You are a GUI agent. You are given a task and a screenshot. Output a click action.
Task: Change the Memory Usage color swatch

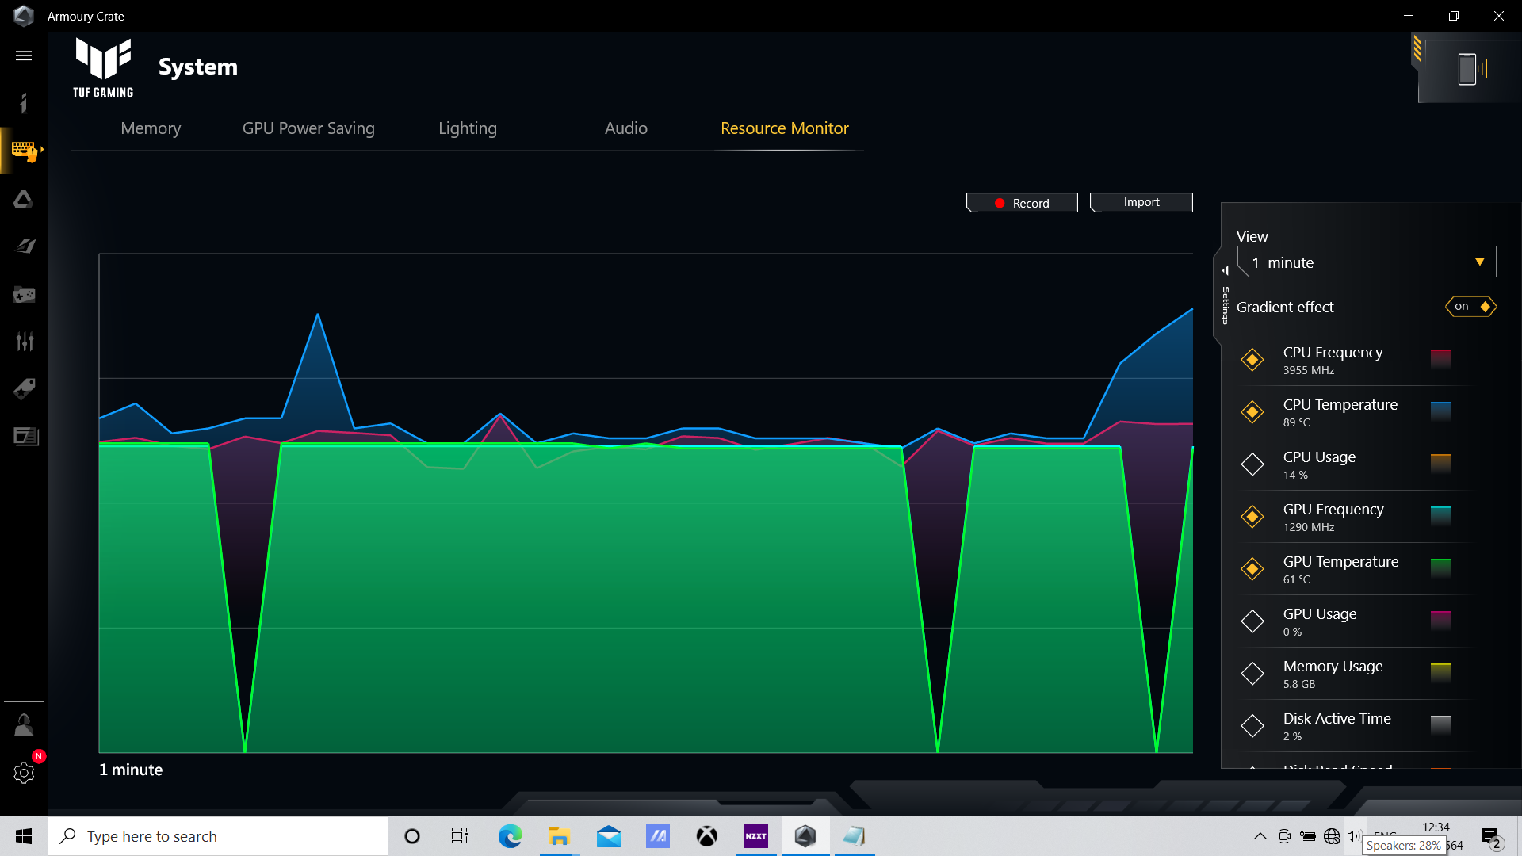pyautogui.click(x=1440, y=672)
